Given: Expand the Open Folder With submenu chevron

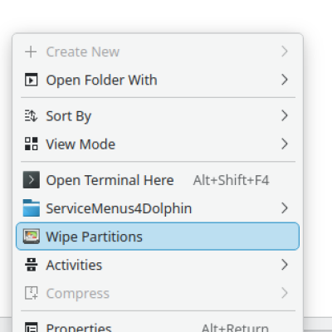Looking at the screenshot, I should coord(285,80).
